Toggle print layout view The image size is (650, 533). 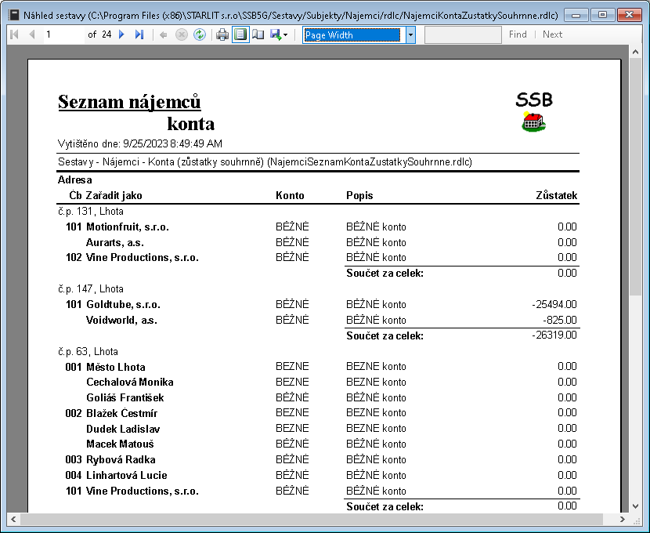click(240, 34)
